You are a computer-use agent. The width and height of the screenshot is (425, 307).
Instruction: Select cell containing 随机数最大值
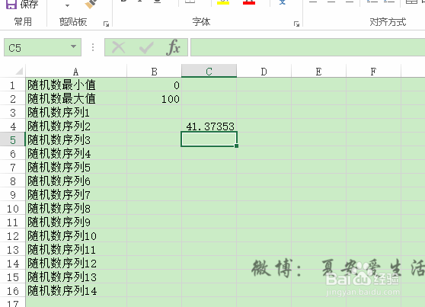[x=76, y=99]
